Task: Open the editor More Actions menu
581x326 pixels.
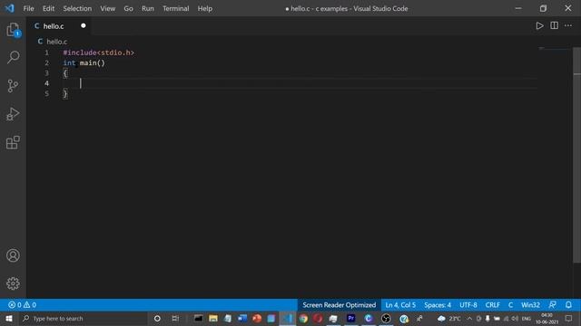Action: point(568,25)
